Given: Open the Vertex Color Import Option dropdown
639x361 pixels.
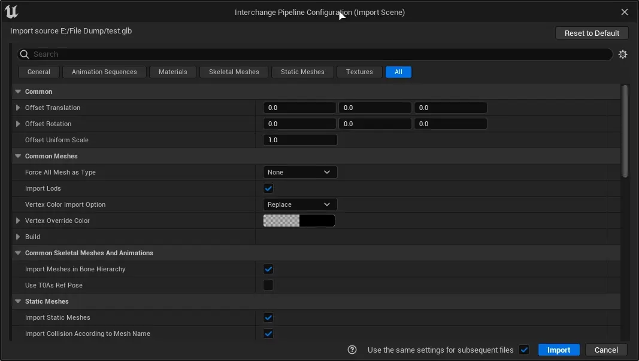Looking at the screenshot, I should pos(300,204).
